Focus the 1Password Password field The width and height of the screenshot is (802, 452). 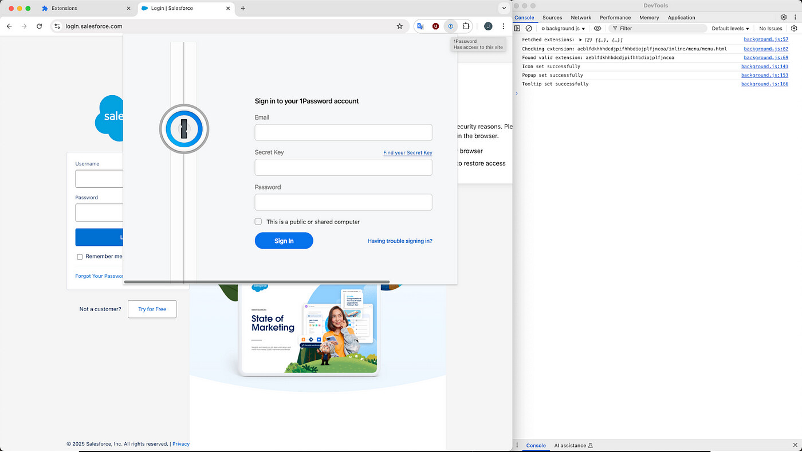point(343,202)
